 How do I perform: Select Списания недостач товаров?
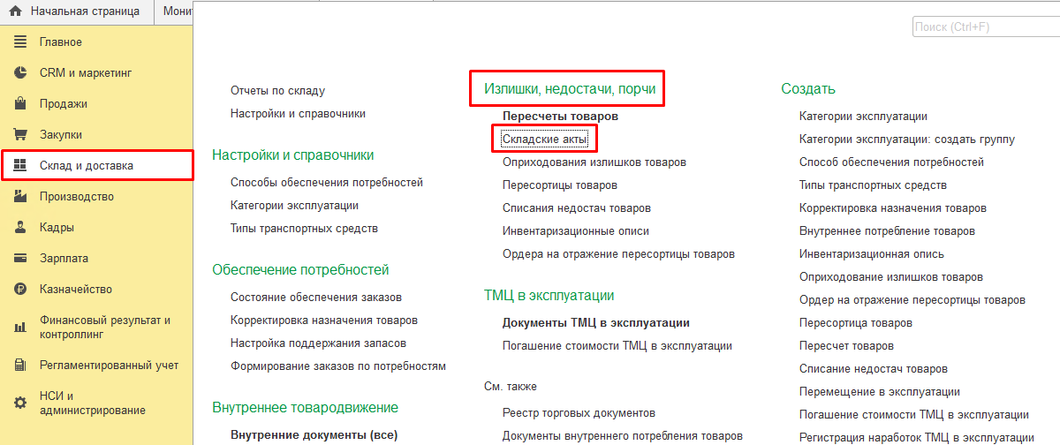click(x=576, y=208)
